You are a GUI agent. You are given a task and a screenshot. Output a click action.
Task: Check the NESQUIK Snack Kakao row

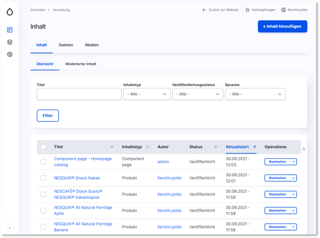[43, 178]
